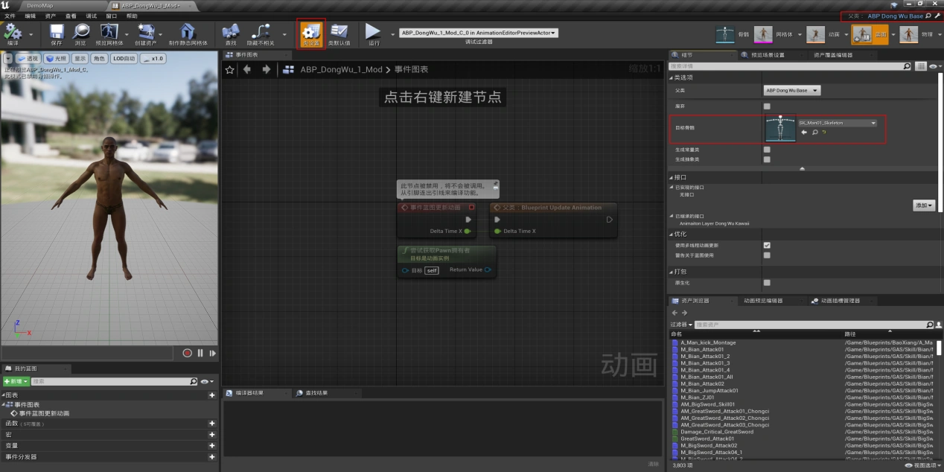Open Class Settings (类设置) in toolbar
The width and height of the screenshot is (944, 472).
point(310,32)
